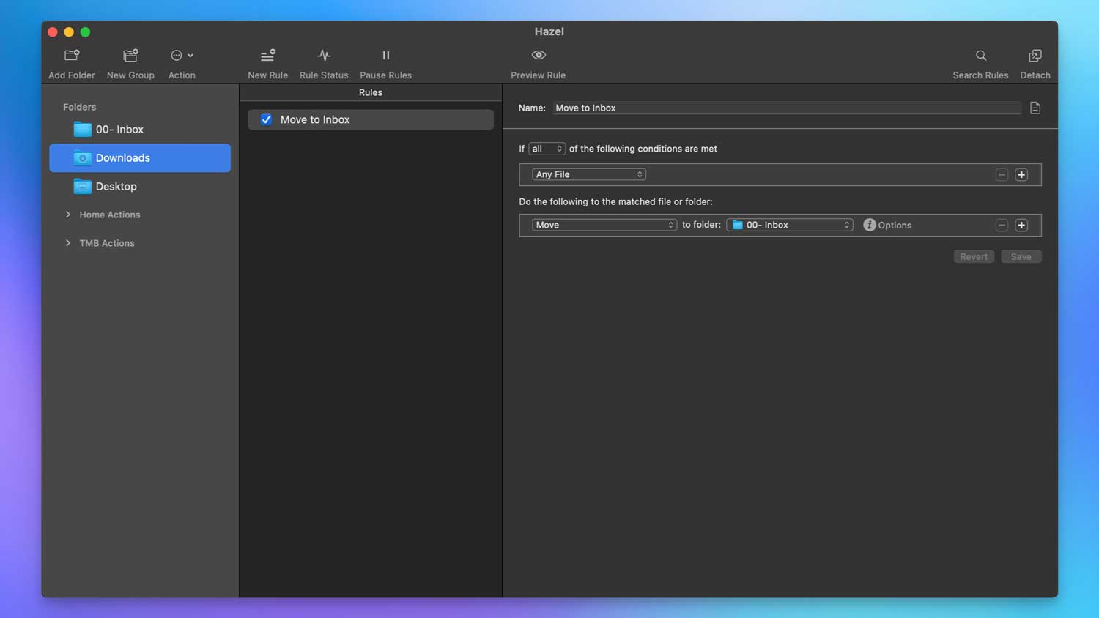1099x618 pixels.
Task: Select the 00- Inbox folder in sidebar
Action: pyautogui.click(x=140, y=130)
